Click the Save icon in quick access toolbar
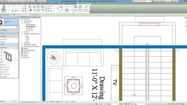187x105 pixels. point(5,1)
